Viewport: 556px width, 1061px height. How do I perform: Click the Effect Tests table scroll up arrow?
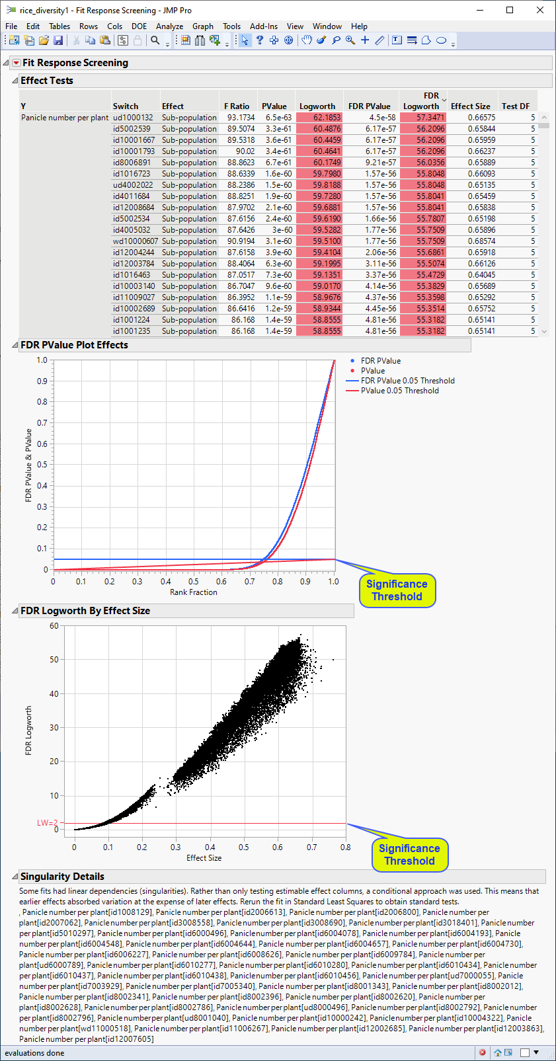pyautogui.click(x=544, y=117)
